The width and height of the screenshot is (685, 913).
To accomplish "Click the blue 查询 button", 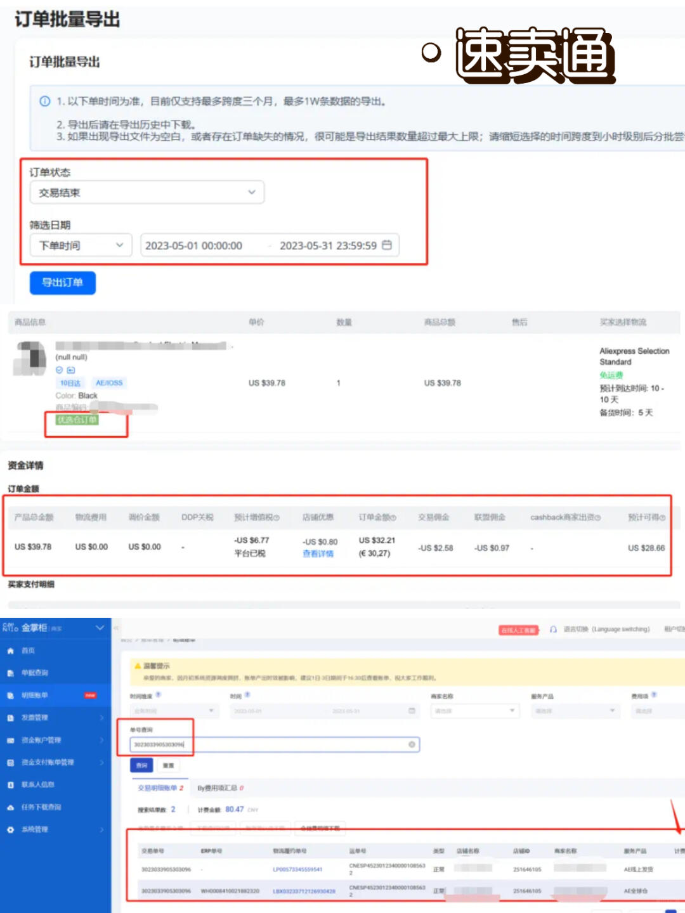I will click(141, 766).
